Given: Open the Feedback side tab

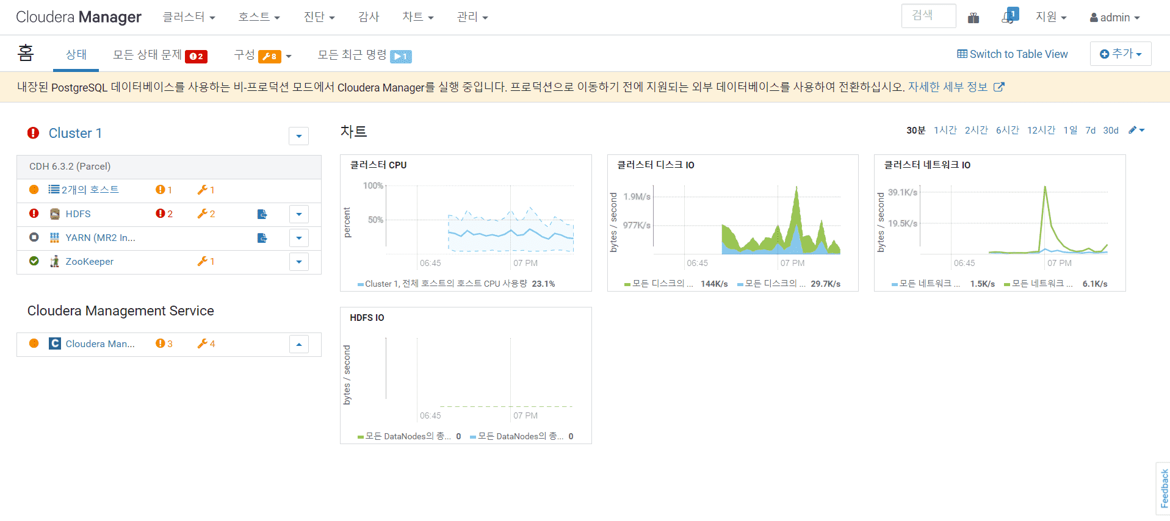Looking at the screenshot, I should tap(1164, 488).
